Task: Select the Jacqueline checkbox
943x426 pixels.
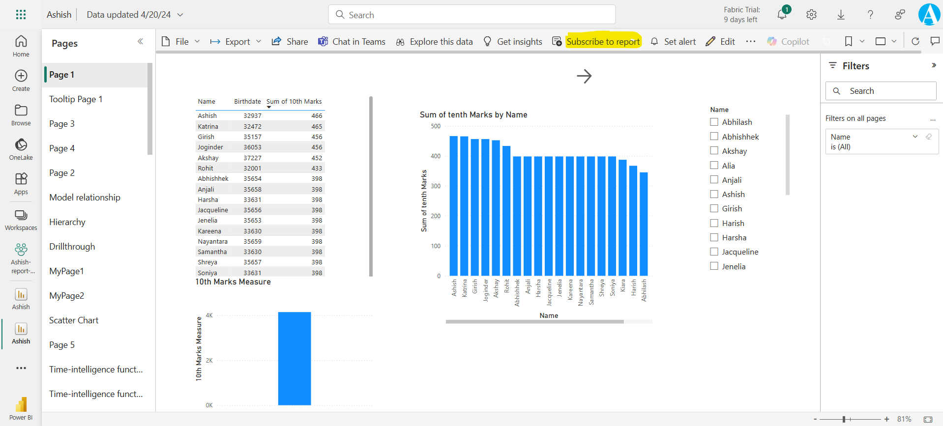Action: tap(714, 252)
